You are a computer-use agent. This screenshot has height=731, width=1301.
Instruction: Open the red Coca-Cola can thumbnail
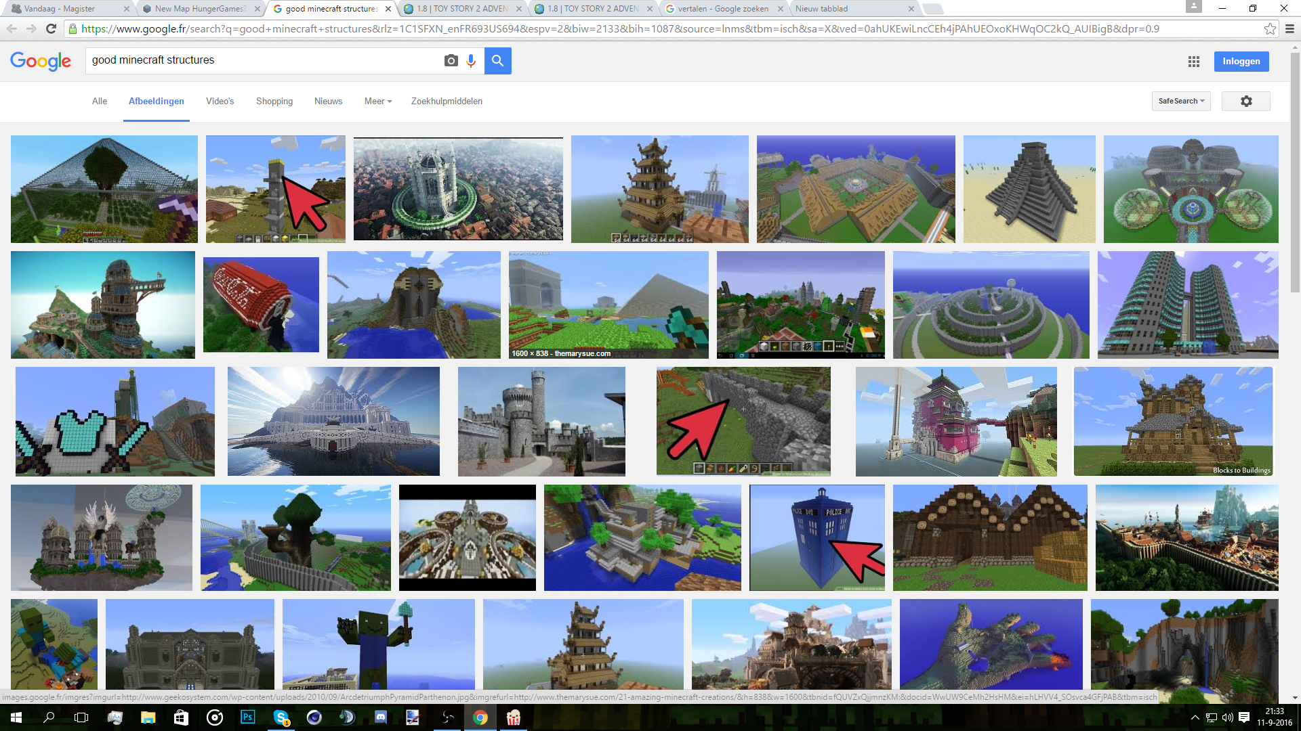click(261, 305)
